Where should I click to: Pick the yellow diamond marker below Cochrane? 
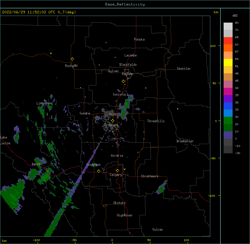click(x=99, y=171)
